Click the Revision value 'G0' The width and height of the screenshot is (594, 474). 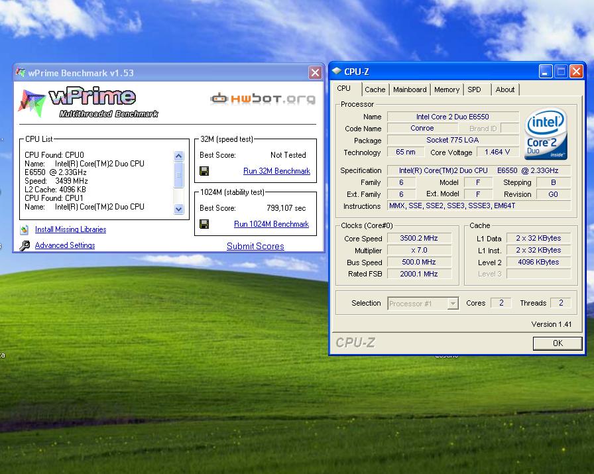click(x=554, y=194)
